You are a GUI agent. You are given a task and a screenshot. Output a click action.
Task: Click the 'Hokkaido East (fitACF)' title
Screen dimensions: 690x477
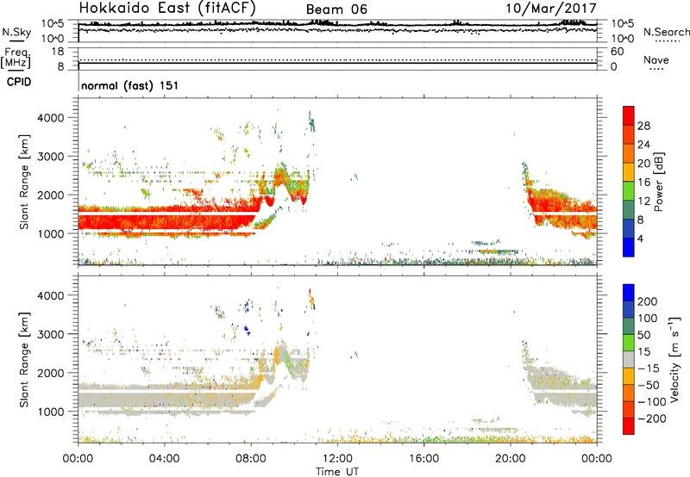pos(167,8)
